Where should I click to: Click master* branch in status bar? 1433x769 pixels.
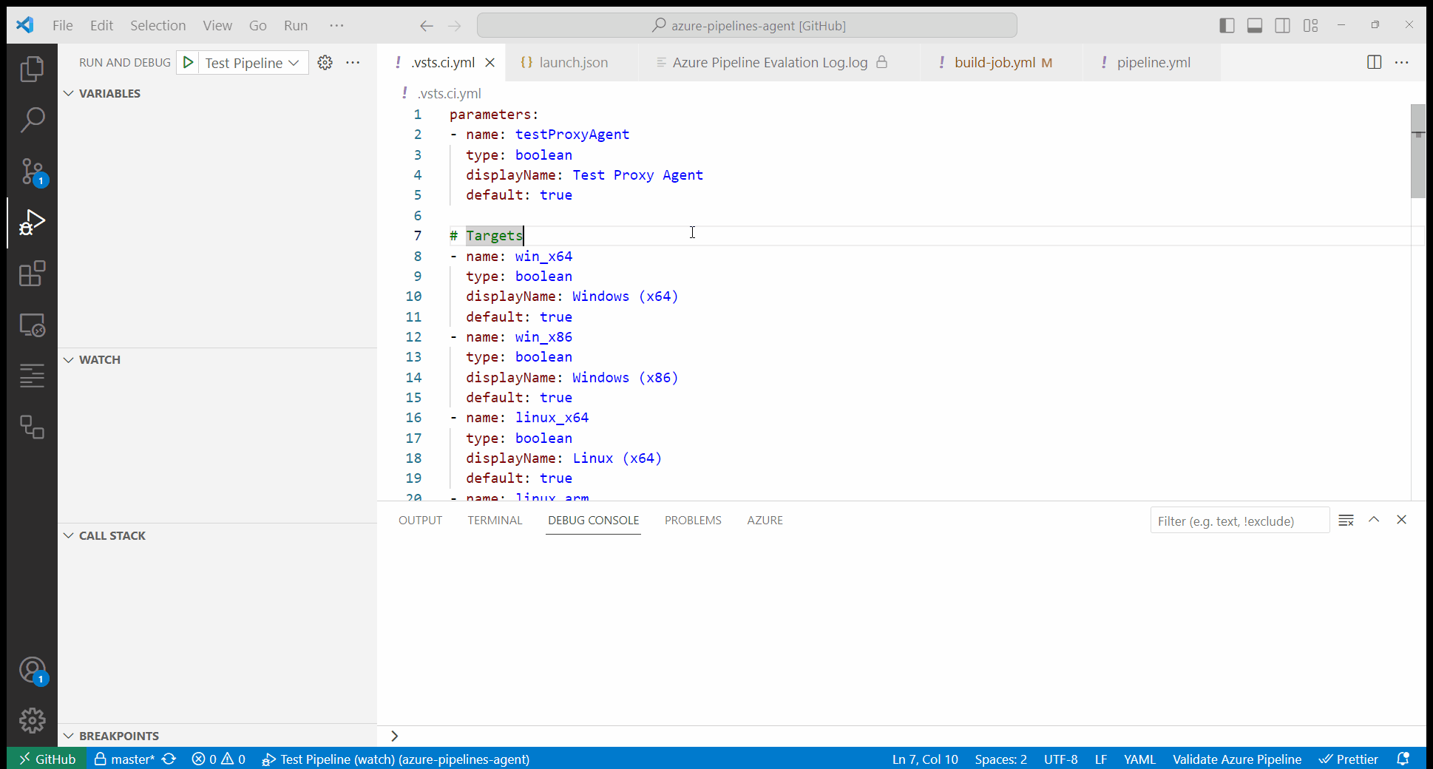124,759
